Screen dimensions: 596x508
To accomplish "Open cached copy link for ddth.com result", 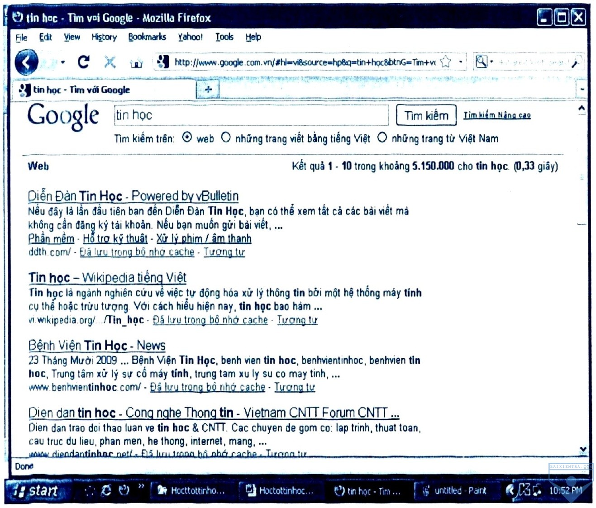I will (137, 252).
